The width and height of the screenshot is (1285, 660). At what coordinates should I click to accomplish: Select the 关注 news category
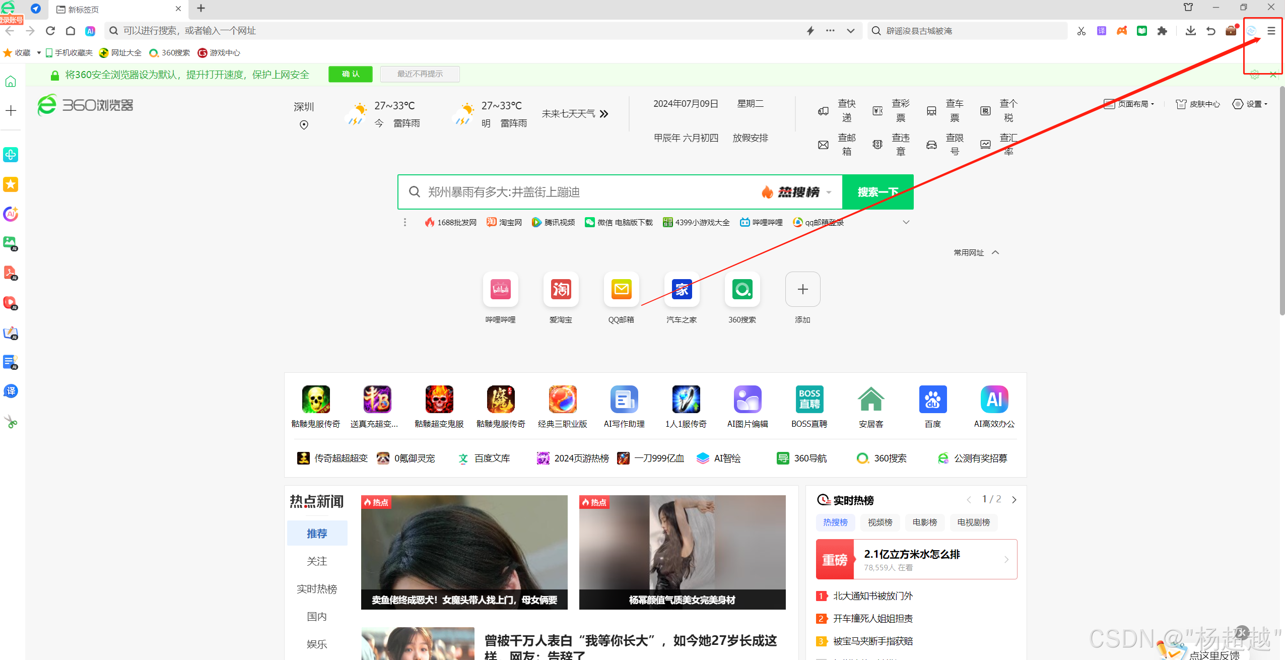[x=317, y=561]
